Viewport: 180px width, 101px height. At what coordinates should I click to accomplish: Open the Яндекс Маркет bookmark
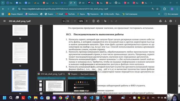point(15,14)
